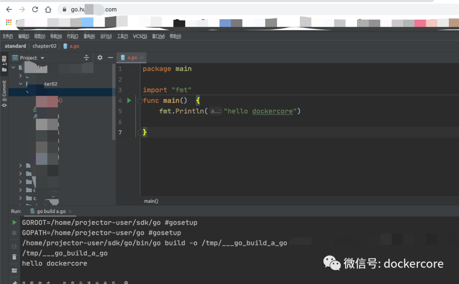Toggle the 1: 项目 tool window button
The height and width of the screenshot is (284, 459).
(4, 63)
